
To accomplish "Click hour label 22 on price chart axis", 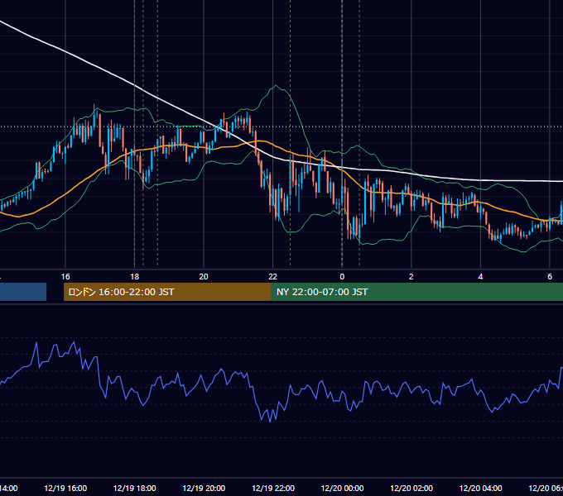I will tap(273, 277).
